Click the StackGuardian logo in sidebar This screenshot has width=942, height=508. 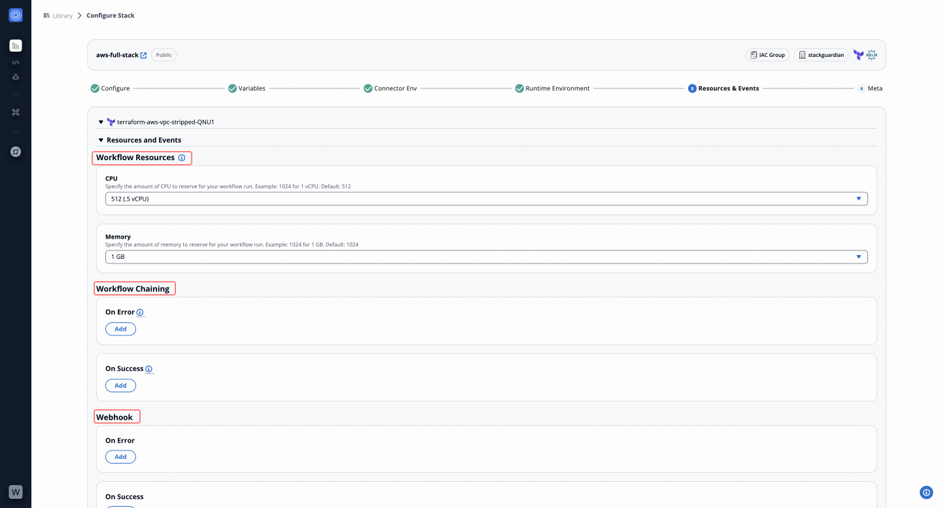(16, 15)
